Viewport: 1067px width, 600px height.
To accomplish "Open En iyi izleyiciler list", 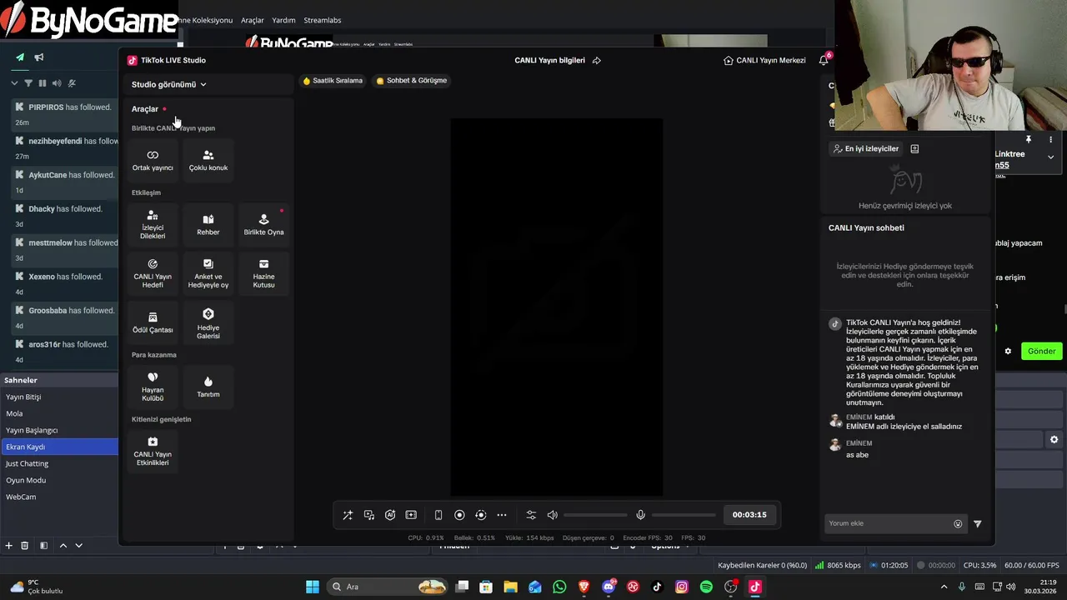I will [865, 148].
